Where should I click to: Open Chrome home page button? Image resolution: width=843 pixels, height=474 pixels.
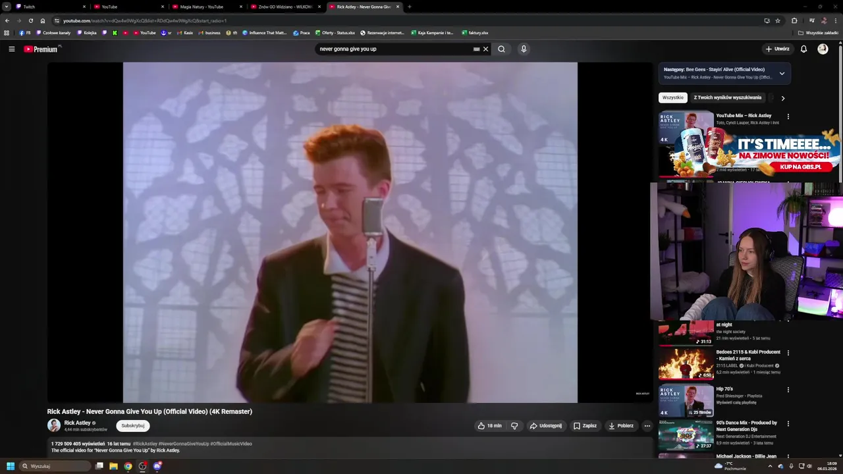tap(43, 20)
